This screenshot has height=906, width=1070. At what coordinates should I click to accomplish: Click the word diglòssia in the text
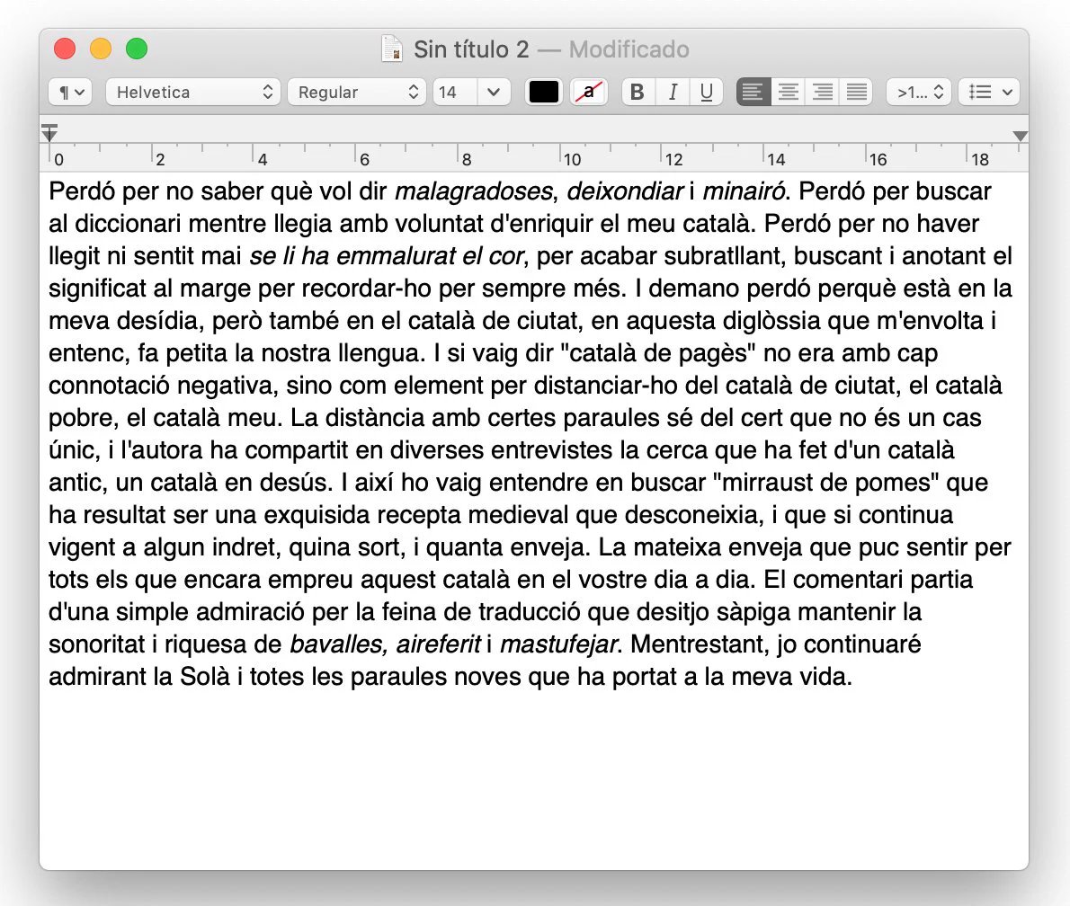[772, 321]
